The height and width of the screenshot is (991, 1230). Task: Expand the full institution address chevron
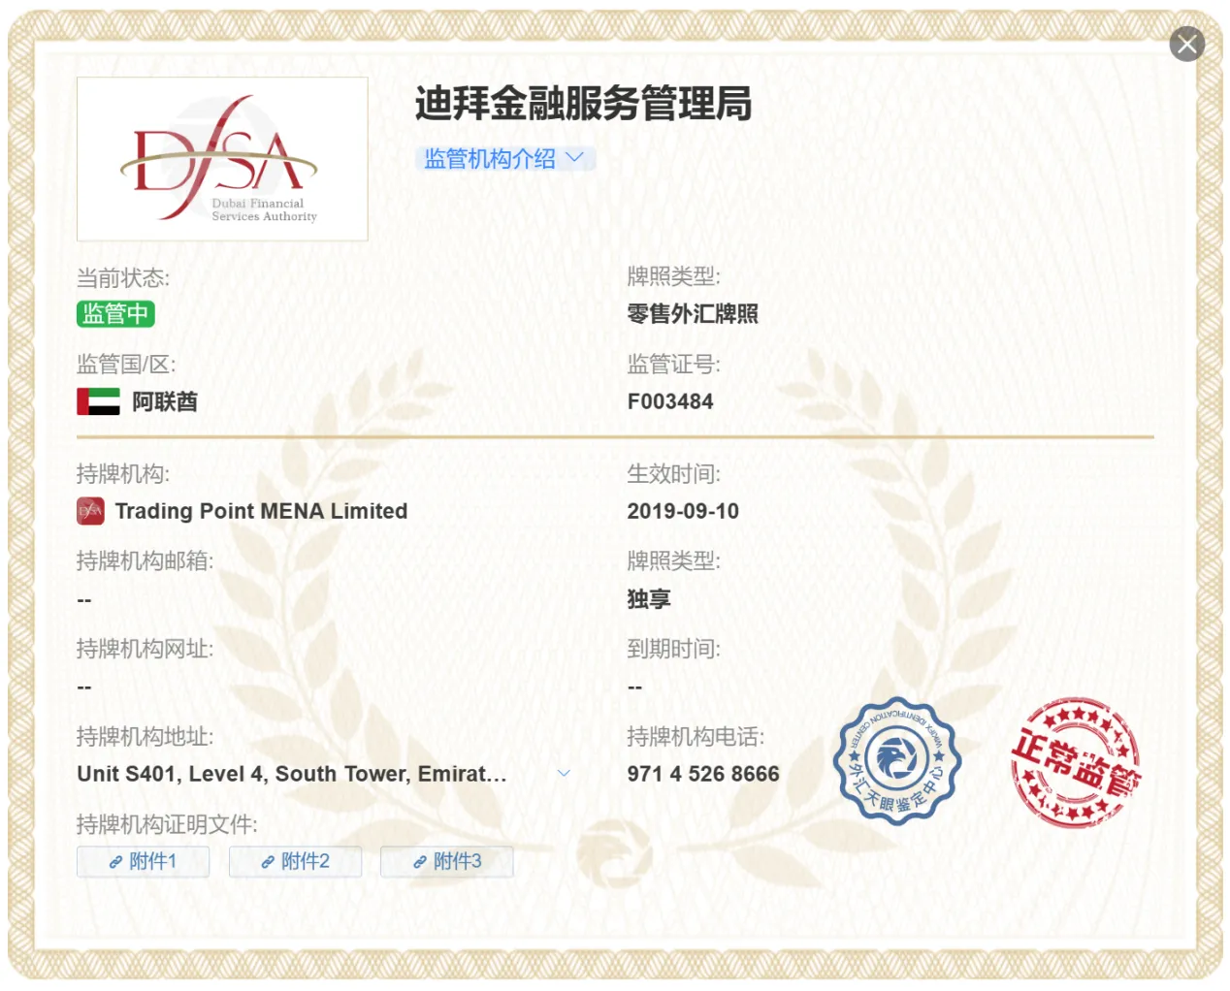point(564,774)
